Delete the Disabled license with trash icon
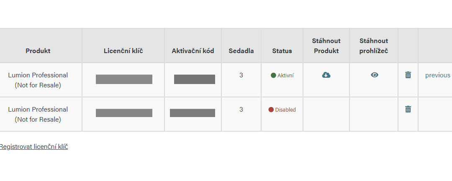 pos(408,110)
